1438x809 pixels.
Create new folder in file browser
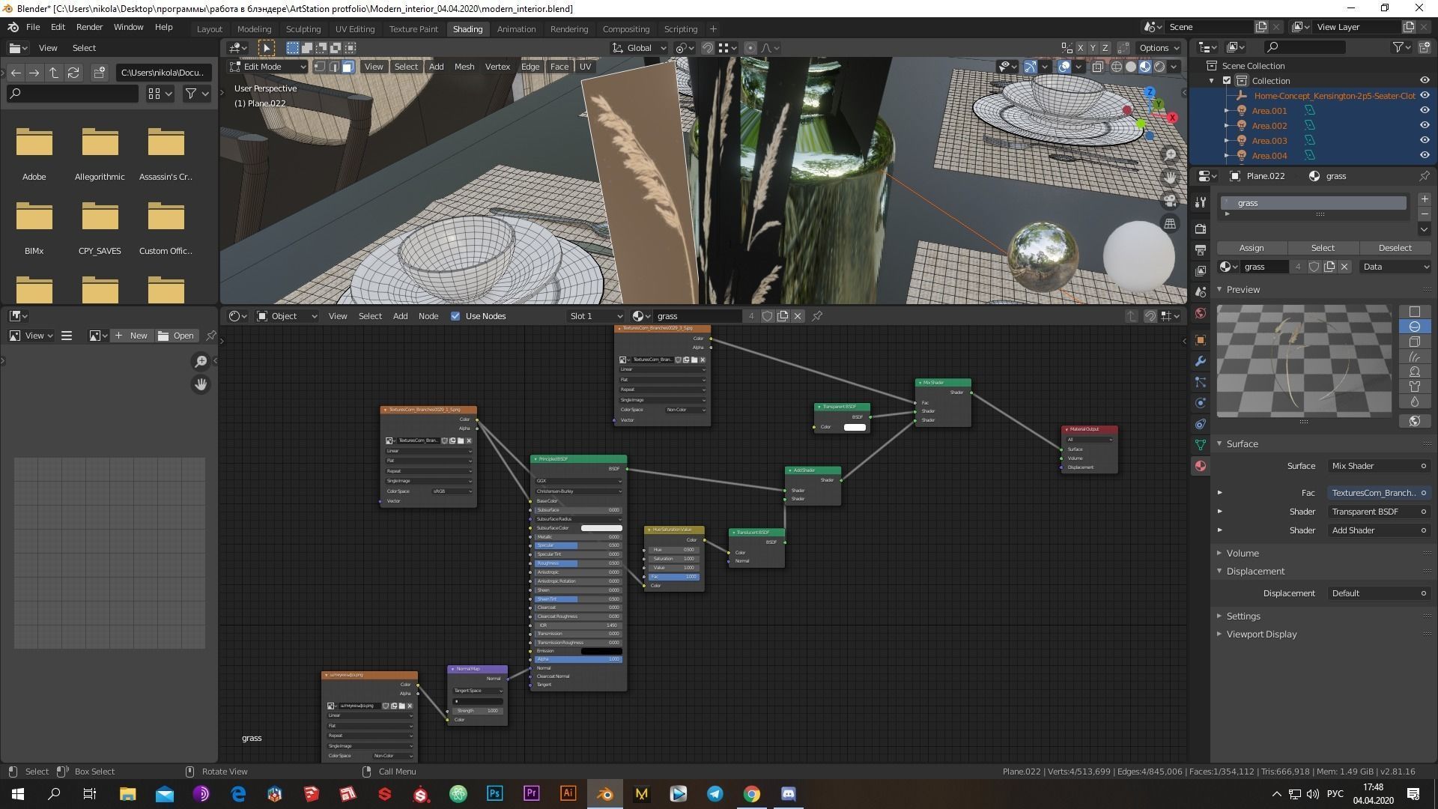tap(100, 73)
